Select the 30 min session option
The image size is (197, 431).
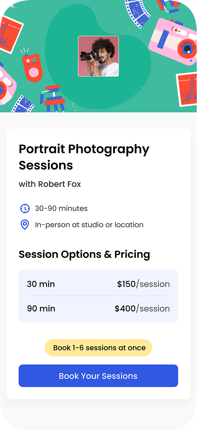(x=41, y=284)
